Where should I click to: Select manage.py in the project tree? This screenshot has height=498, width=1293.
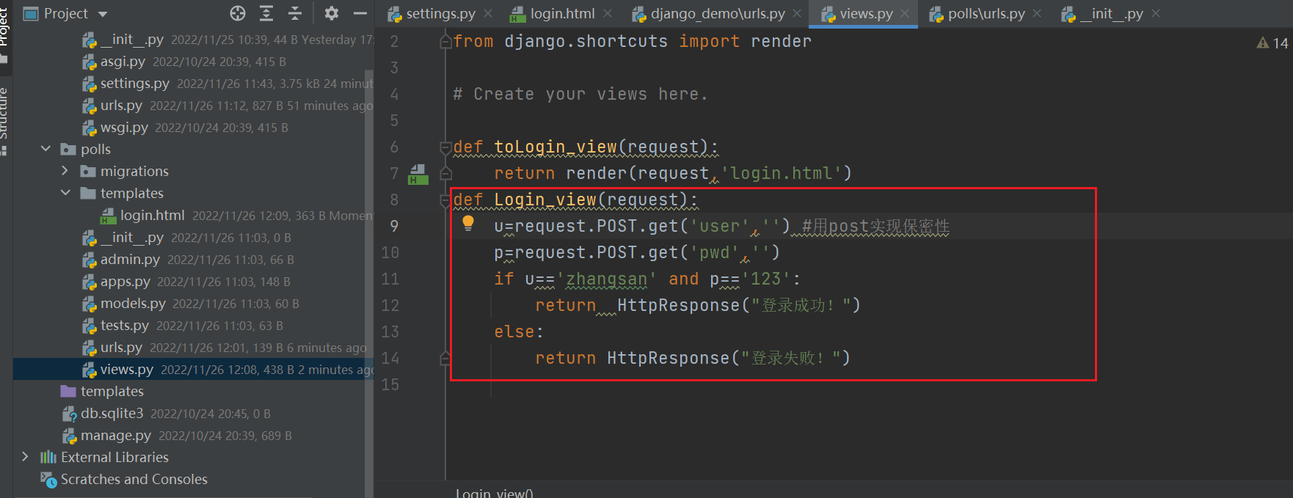pyautogui.click(x=116, y=436)
